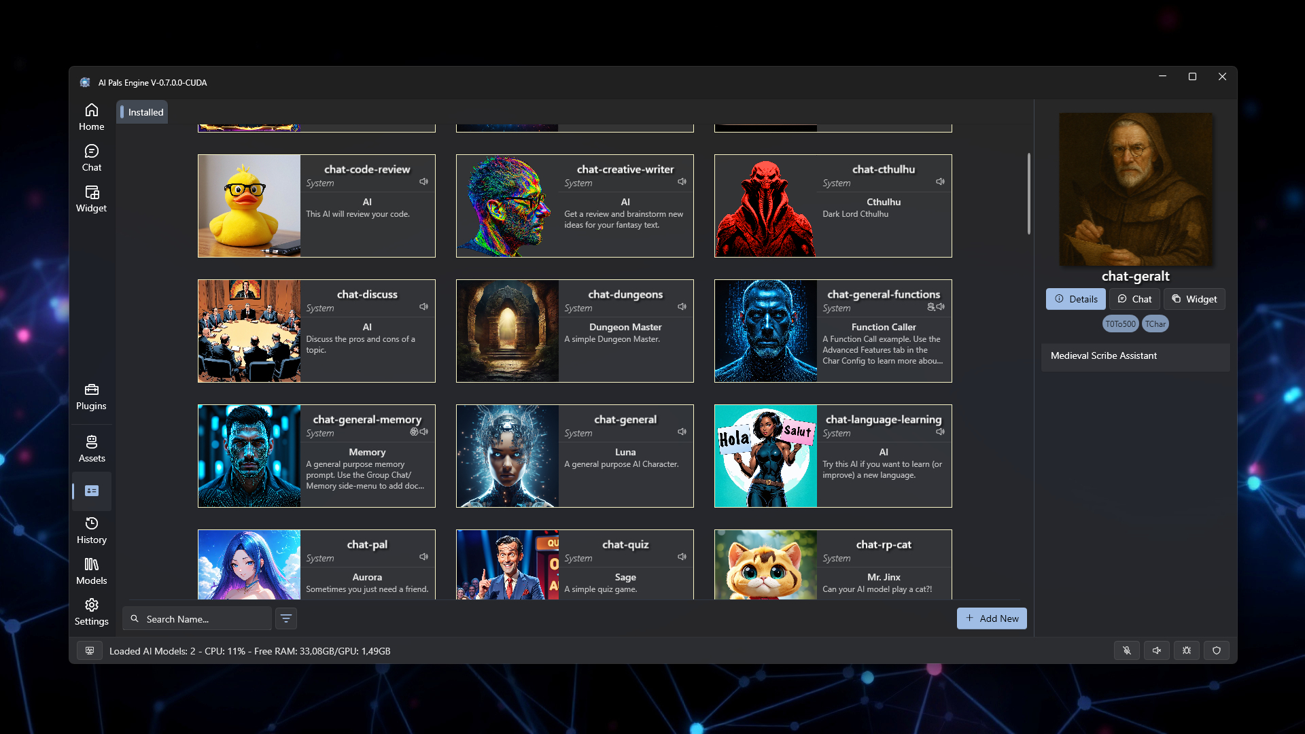Open the Models section

tap(91, 571)
